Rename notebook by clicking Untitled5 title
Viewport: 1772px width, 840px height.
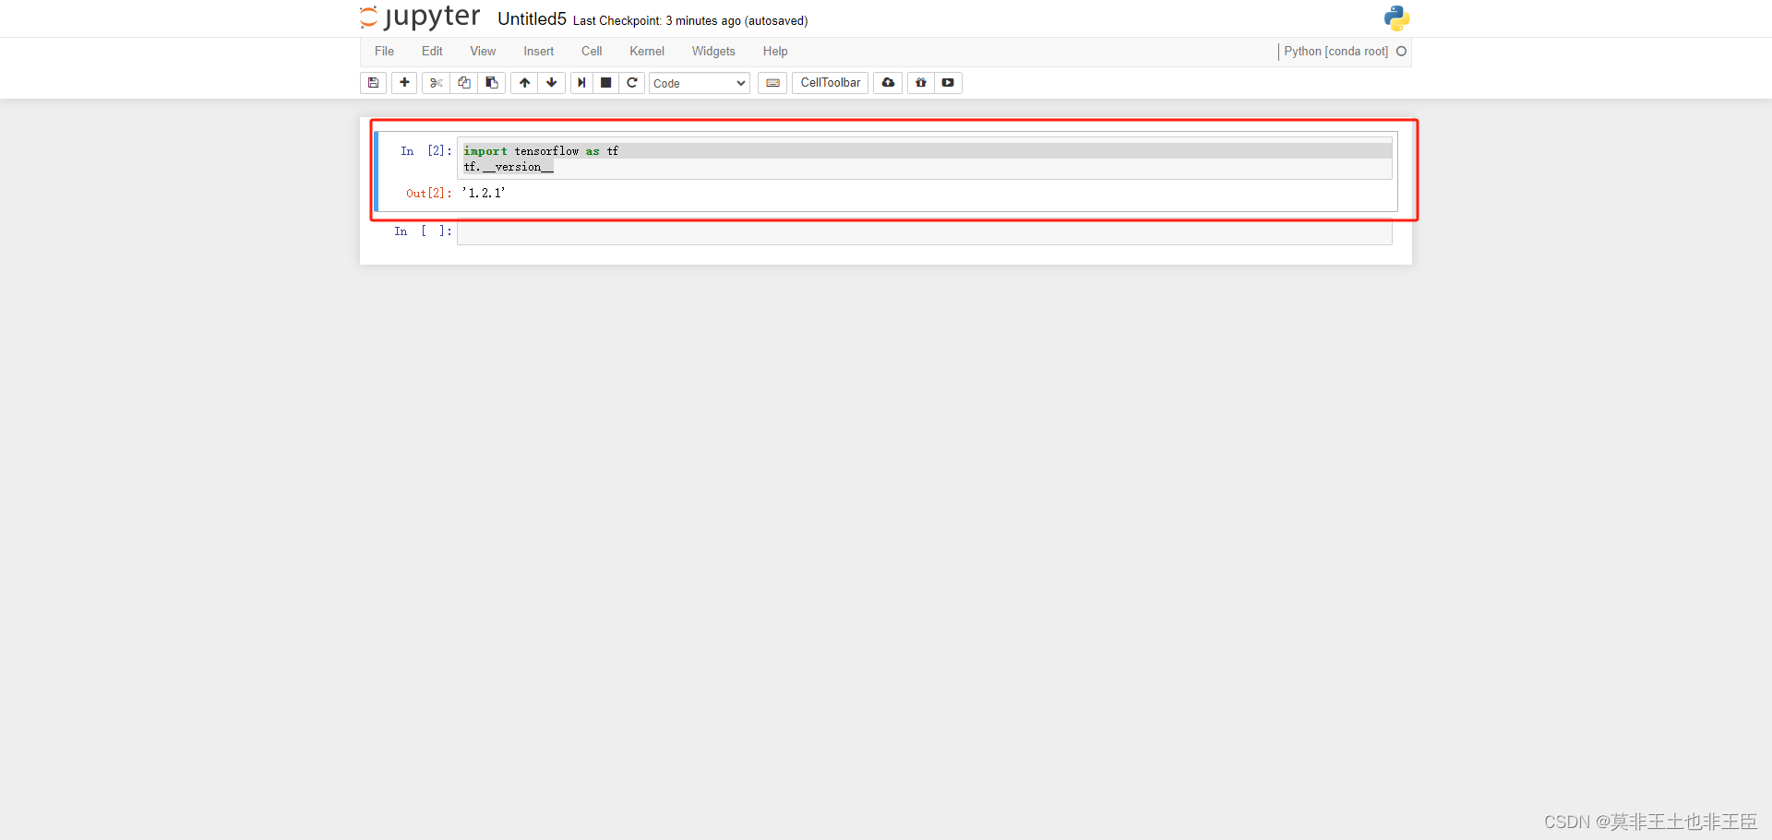[x=532, y=19]
